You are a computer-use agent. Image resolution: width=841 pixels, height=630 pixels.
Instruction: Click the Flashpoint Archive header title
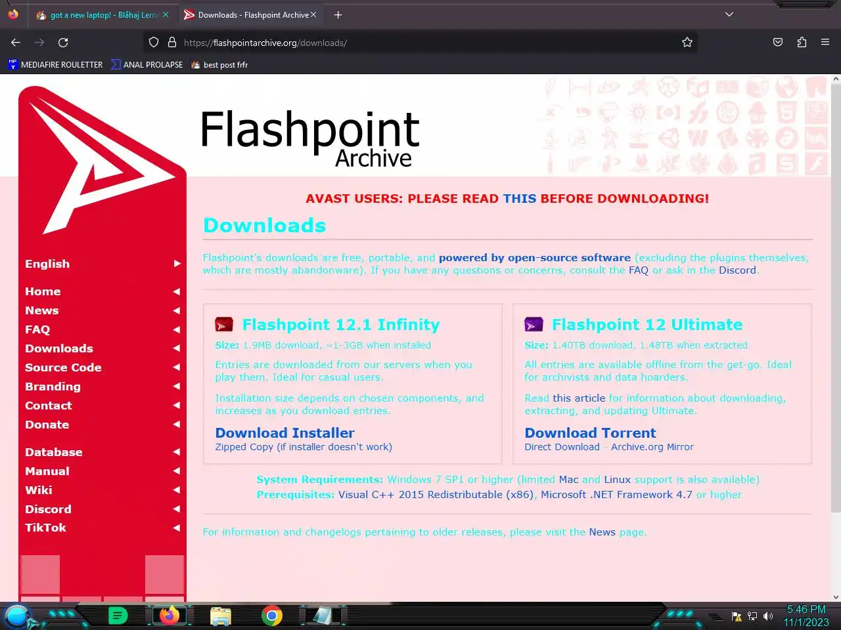tap(309, 138)
